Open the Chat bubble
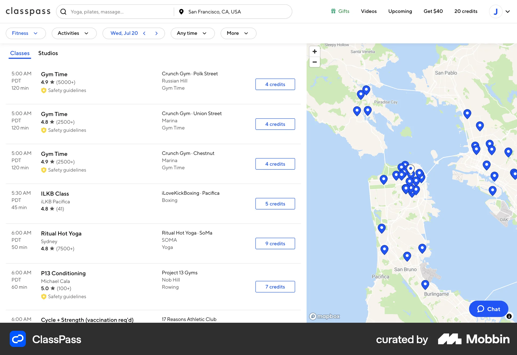This screenshot has height=355, width=517. coord(488,309)
